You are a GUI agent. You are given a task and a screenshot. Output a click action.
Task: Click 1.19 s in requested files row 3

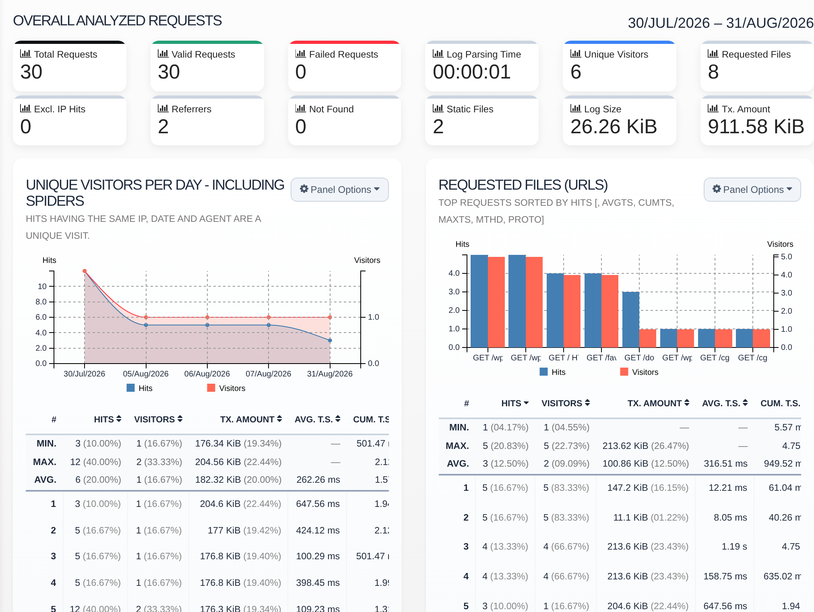click(x=734, y=546)
